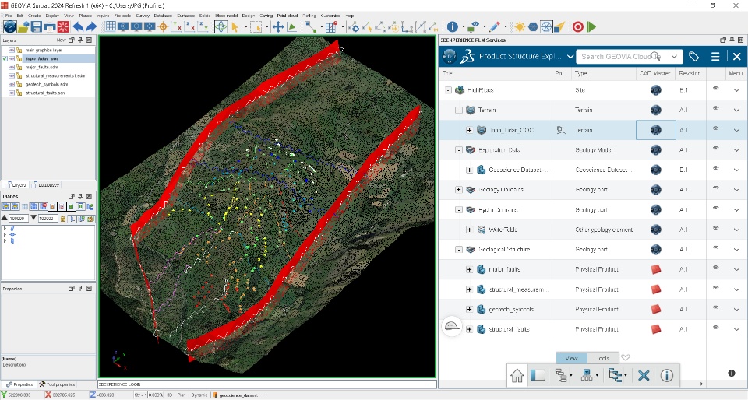Toggle the 2D grid toolbar icon
This screenshot has width=748, height=400.
tap(111, 26)
